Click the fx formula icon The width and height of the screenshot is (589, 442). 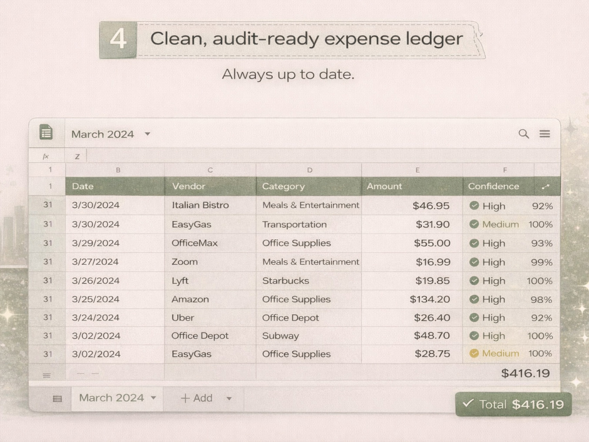point(45,156)
